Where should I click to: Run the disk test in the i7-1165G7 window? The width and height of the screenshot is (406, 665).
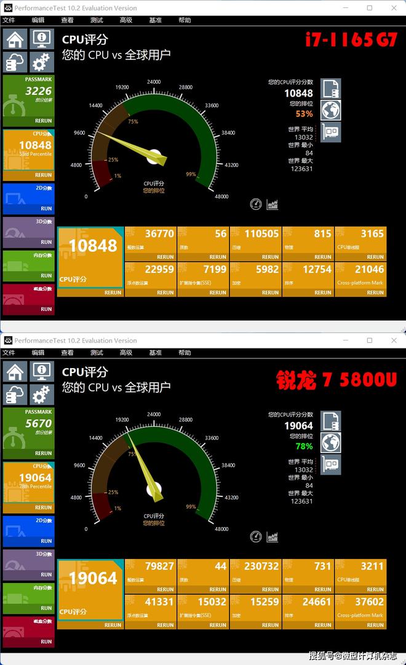pyautogui.click(x=46, y=309)
